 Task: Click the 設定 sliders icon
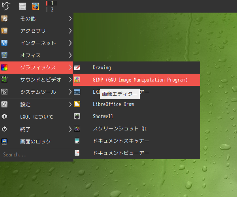(4, 104)
